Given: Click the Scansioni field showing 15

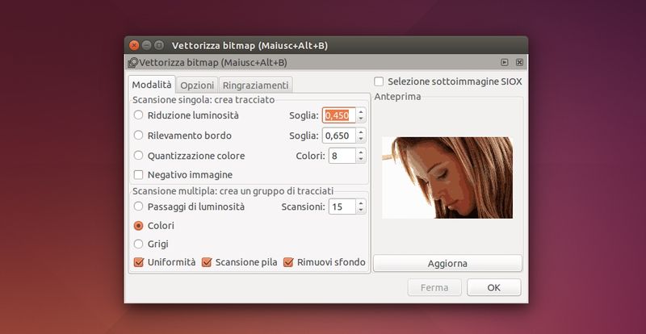Looking at the screenshot, I should (x=342, y=207).
